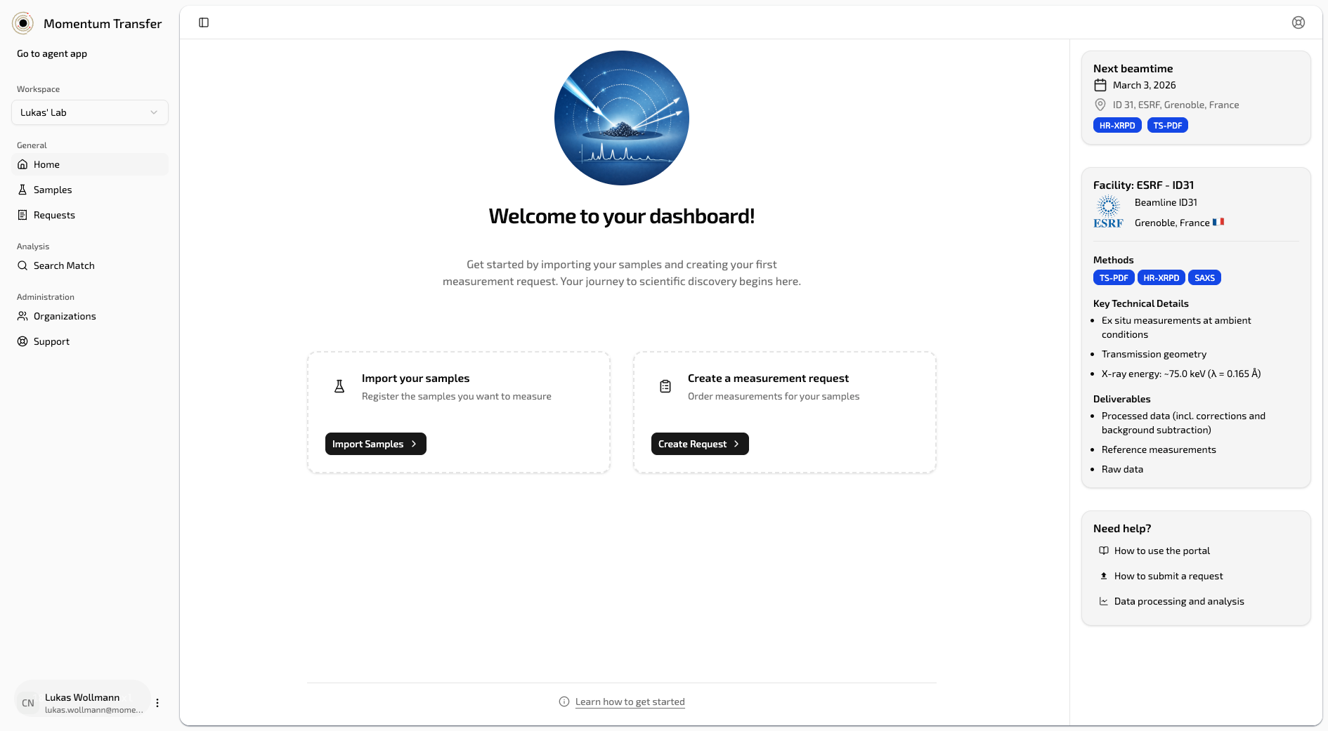Click the How to submit a request upload icon

click(1103, 576)
